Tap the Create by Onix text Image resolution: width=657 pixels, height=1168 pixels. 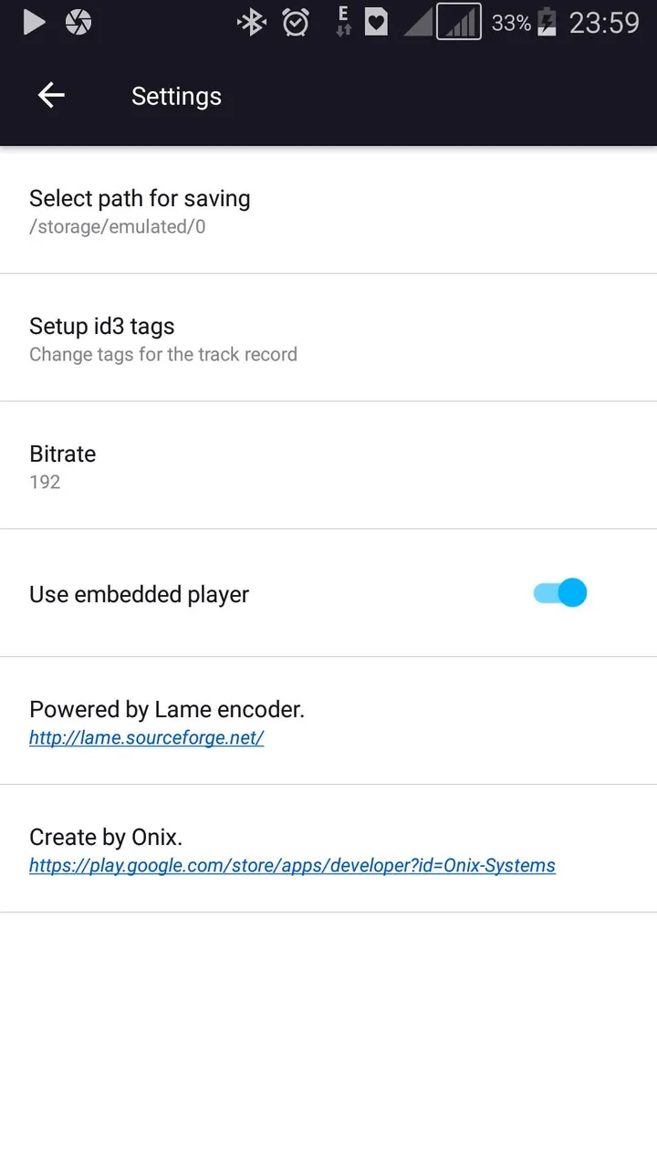(x=106, y=837)
